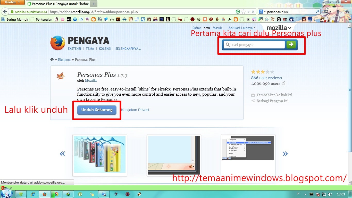
Task: Show previous screenshots with « arrow
Action: (62, 154)
